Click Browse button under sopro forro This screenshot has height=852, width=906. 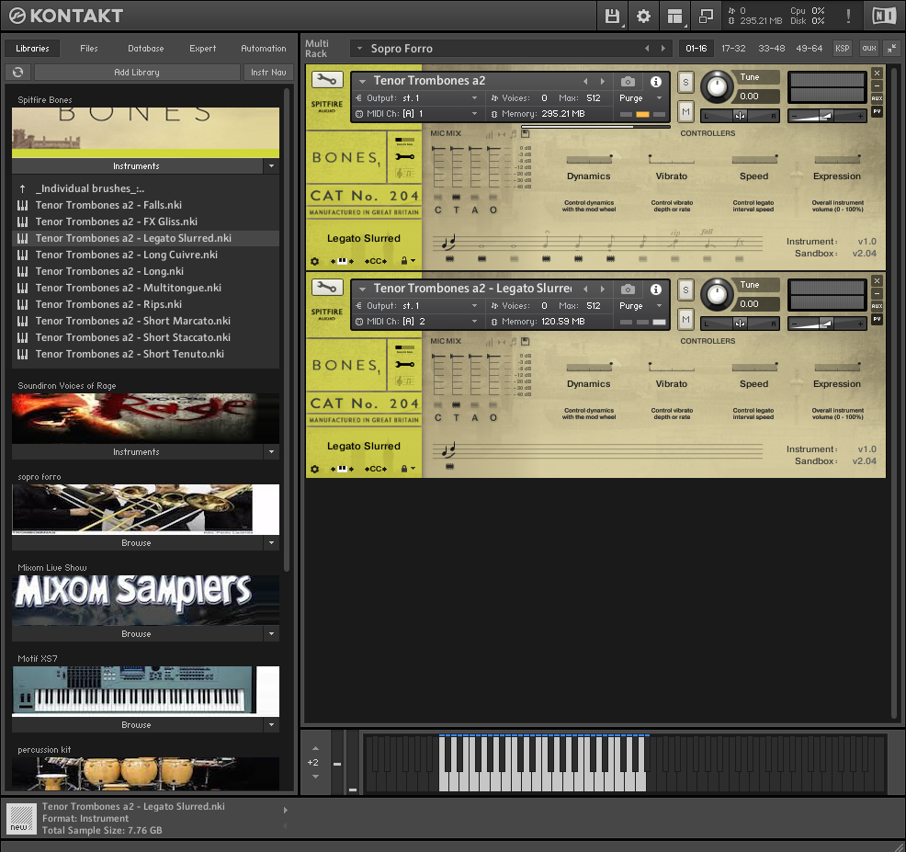point(136,543)
